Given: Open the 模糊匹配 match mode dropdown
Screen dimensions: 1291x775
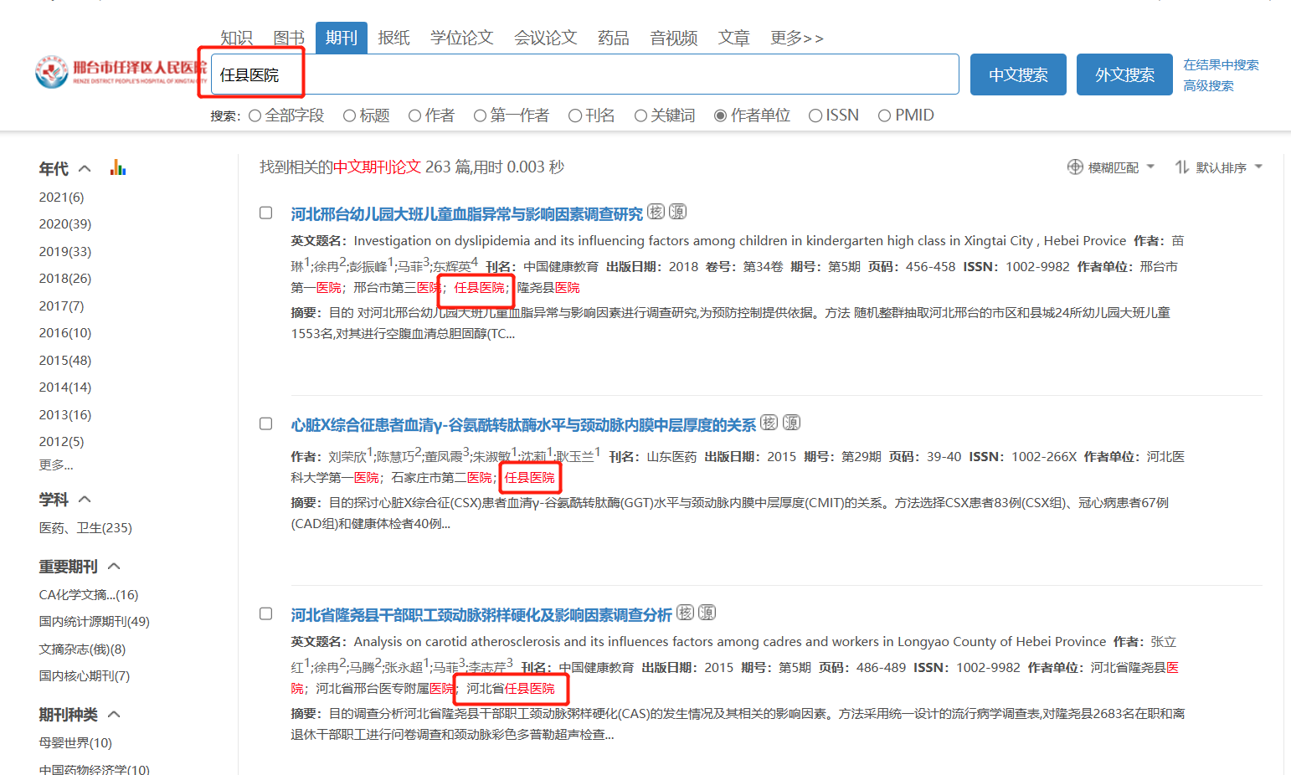Looking at the screenshot, I should [x=1111, y=167].
